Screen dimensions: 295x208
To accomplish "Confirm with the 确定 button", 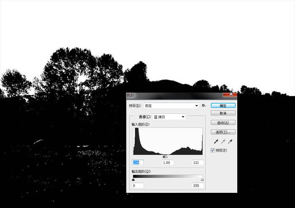I will pyautogui.click(x=223, y=106).
